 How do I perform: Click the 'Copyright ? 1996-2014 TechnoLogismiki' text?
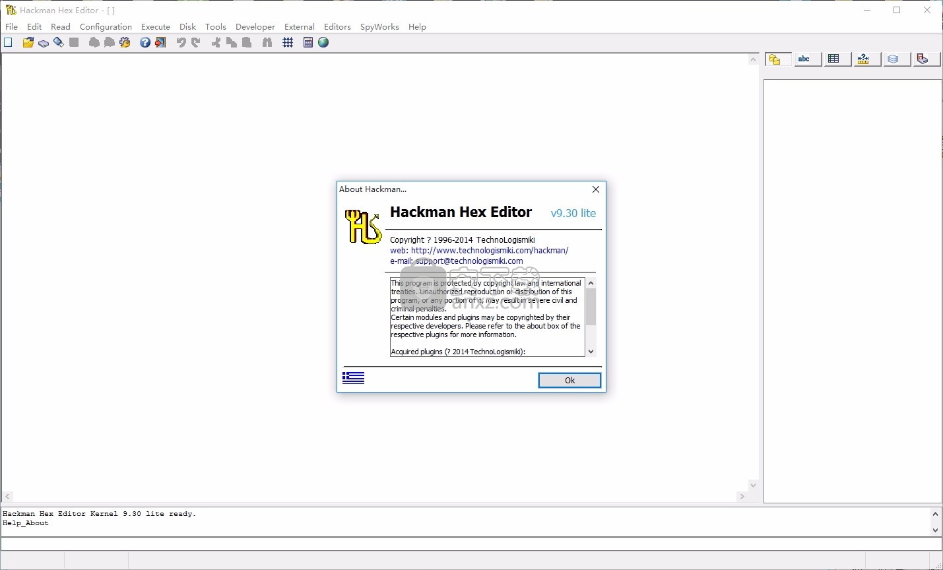(463, 240)
